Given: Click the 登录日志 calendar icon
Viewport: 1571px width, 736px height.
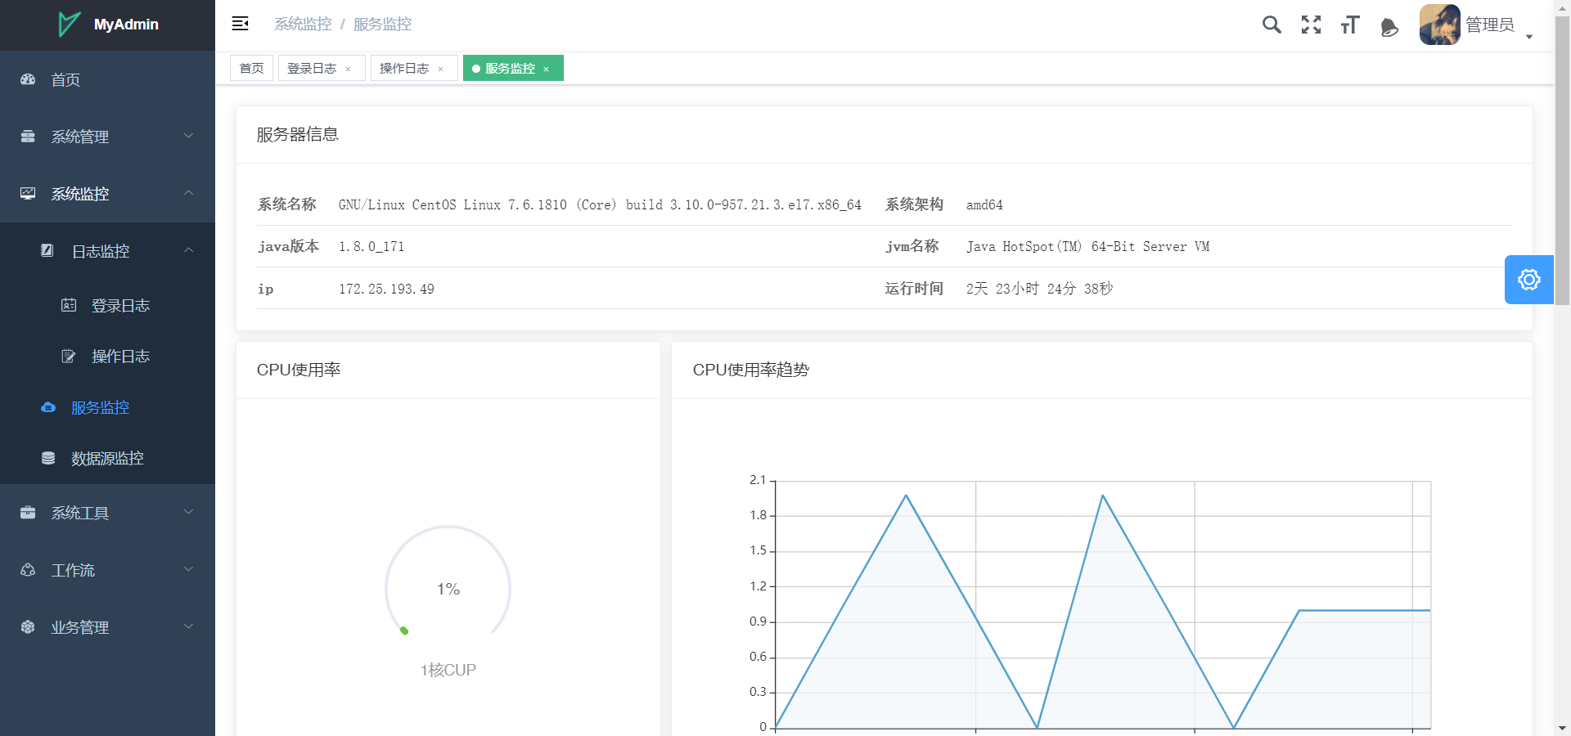Looking at the screenshot, I should point(69,305).
